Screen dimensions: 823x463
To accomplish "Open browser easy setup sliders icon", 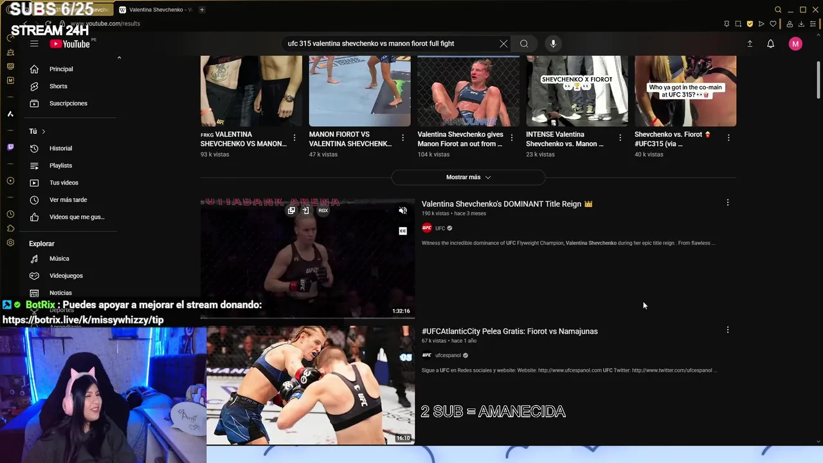I will tap(813, 24).
